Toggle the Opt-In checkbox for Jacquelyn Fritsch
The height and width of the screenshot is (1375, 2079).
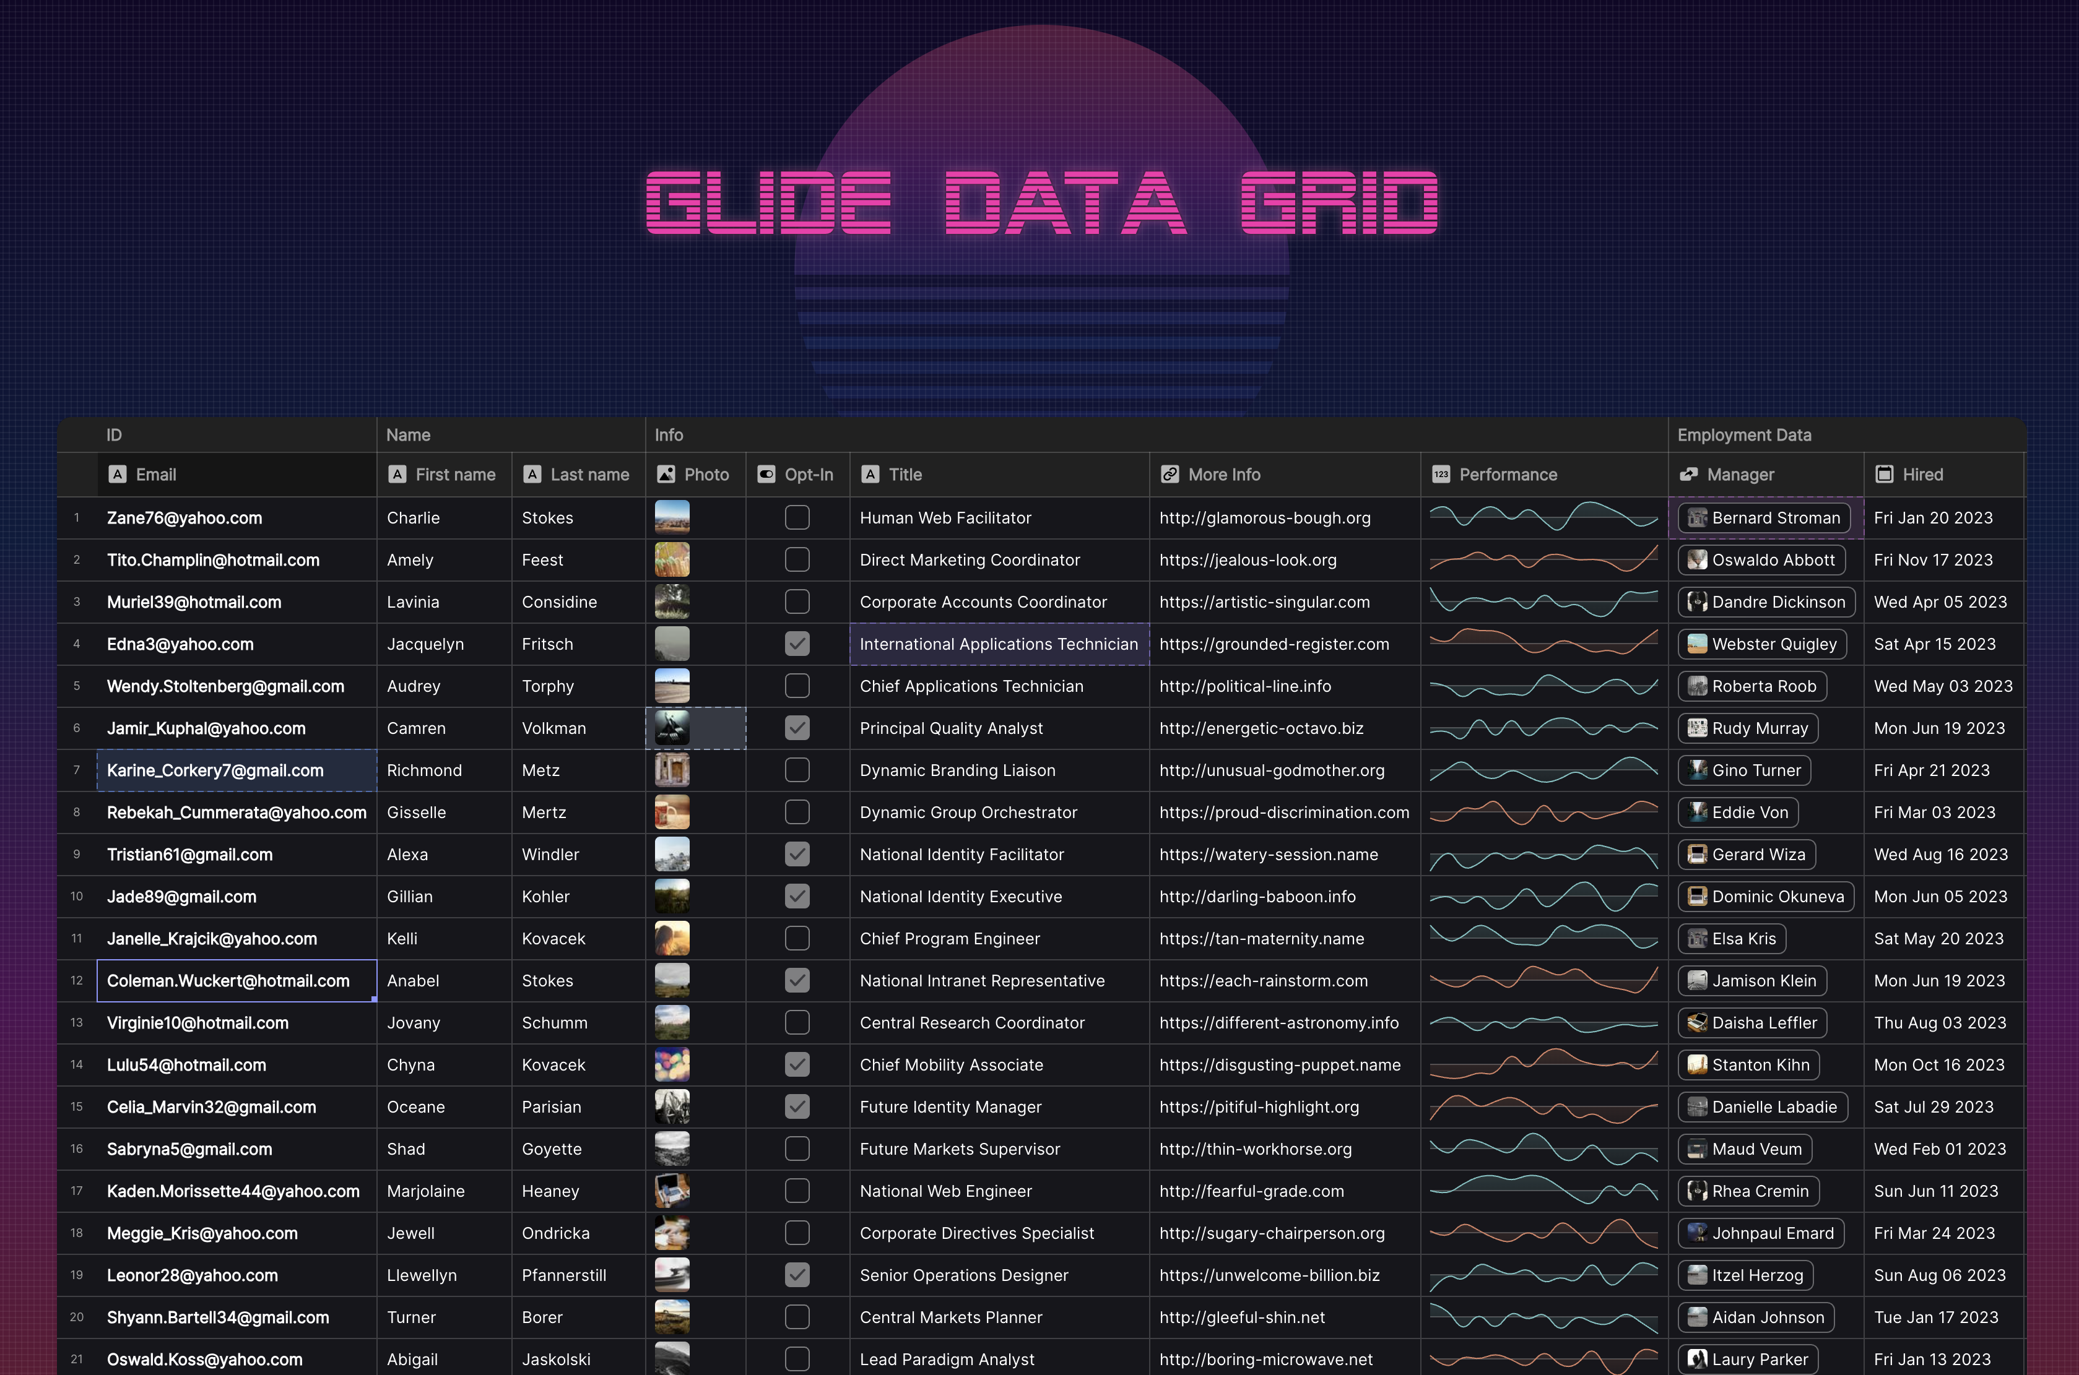[x=797, y=643]
